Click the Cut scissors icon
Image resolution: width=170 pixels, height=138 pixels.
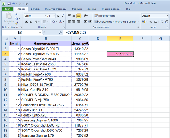[16, 14]
